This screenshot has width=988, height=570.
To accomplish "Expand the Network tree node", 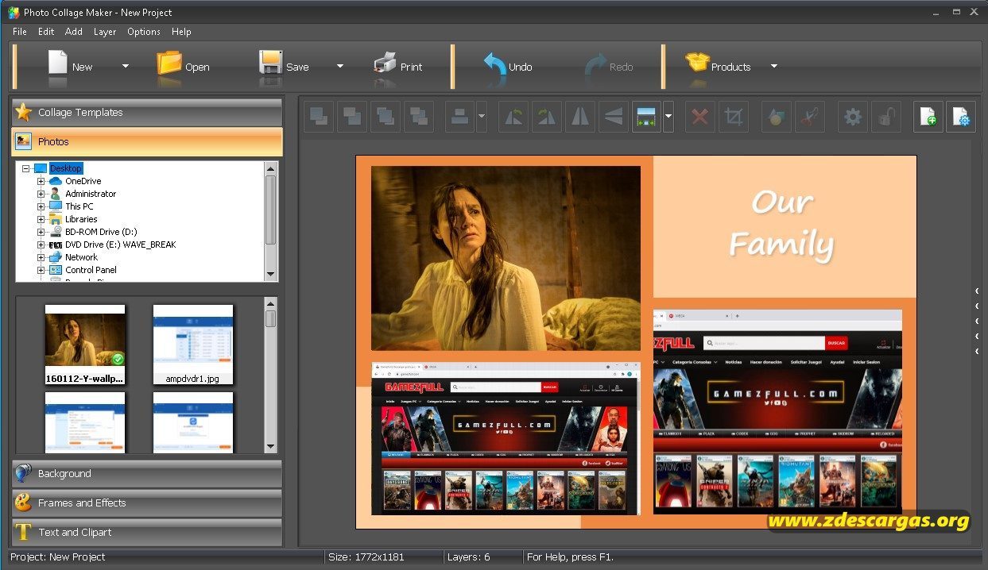I will tap(41, 257).
